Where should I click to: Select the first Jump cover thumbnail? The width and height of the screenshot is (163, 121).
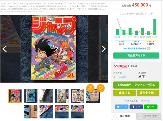tap(15, 96)
